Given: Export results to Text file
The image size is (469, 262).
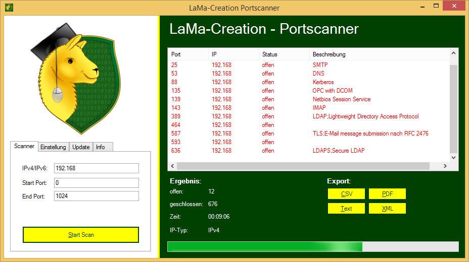Looking at the screenshot, I should [346, 209].
